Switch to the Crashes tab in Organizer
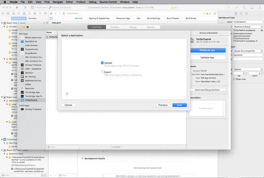264x178 pixels. 115,27
